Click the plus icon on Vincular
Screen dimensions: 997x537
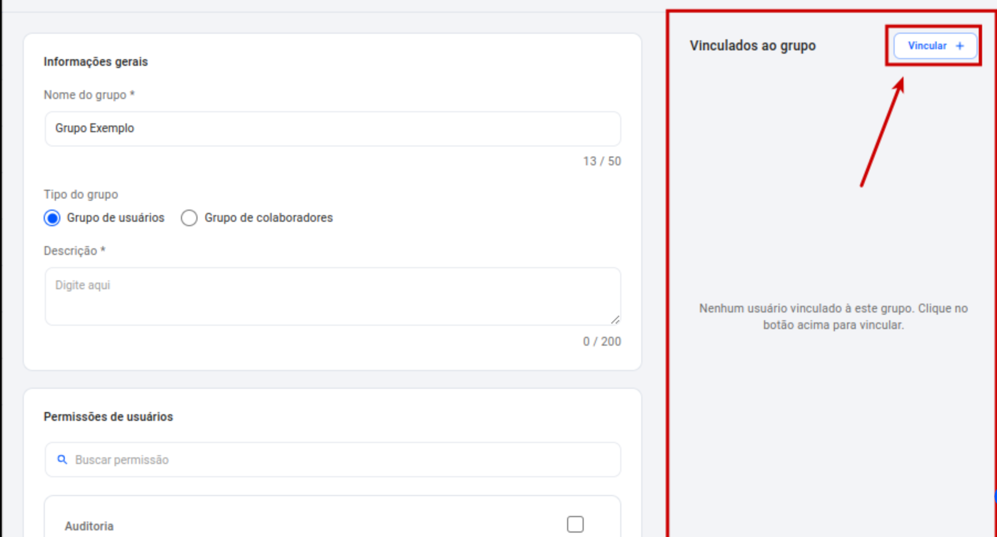(960, 46)
